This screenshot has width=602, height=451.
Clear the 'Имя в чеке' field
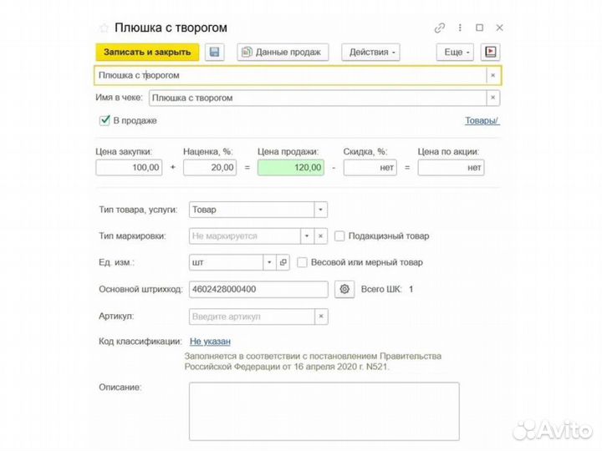[x=493, y=98]
